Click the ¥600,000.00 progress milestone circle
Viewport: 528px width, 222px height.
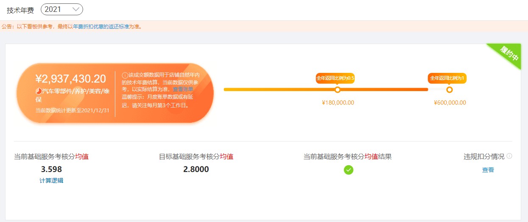click(x=450, y=90)
